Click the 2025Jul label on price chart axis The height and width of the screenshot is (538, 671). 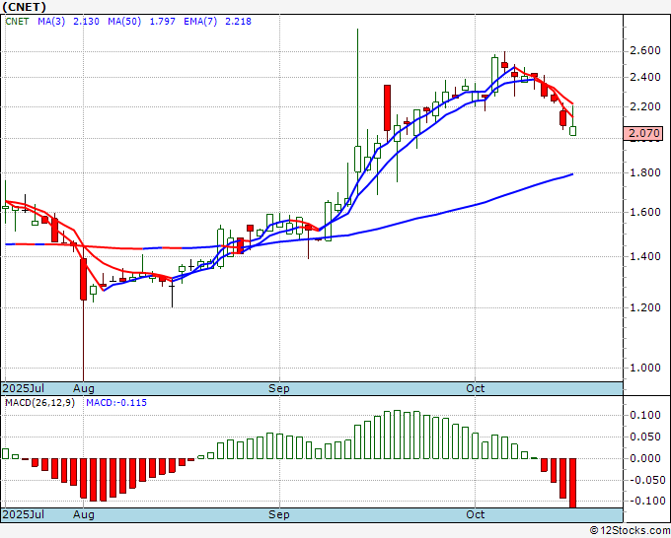tap(24, 388)
